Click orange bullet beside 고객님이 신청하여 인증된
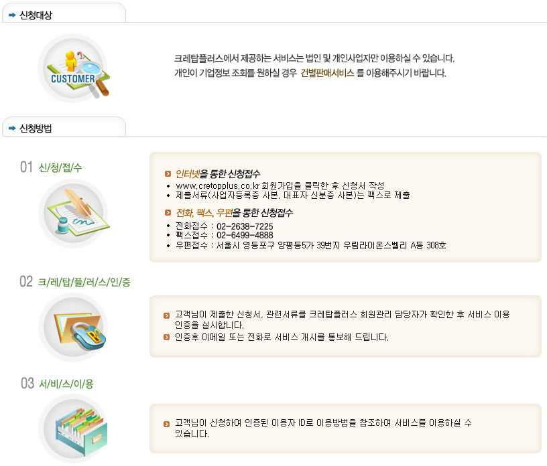547x466 pixels. click(166, 424)
